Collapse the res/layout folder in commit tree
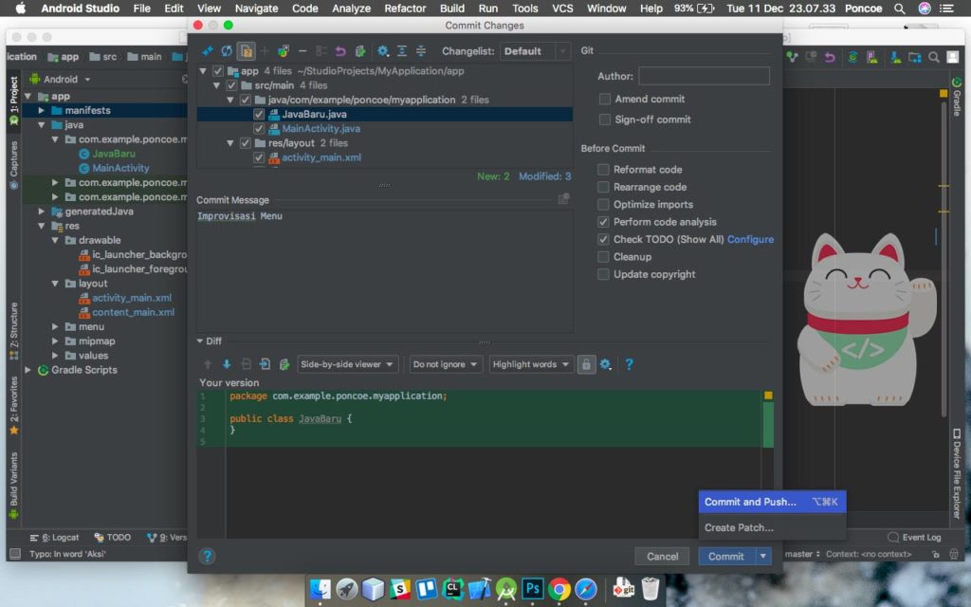971x607 pixels. pos(230,143)
